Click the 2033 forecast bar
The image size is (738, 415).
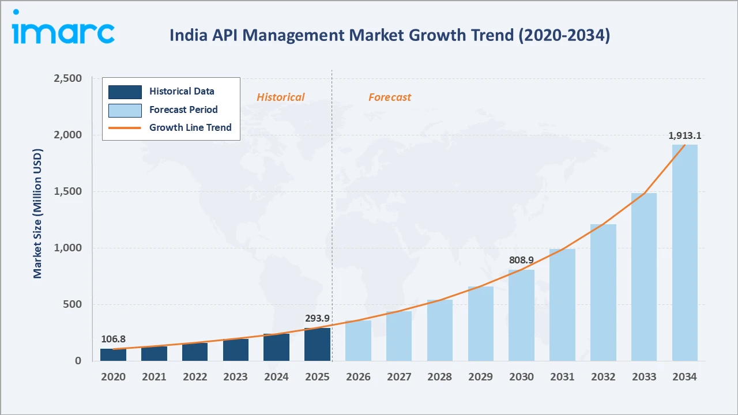[x=644, y=277]
